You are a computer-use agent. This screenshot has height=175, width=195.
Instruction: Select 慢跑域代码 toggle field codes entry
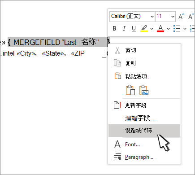144,131
